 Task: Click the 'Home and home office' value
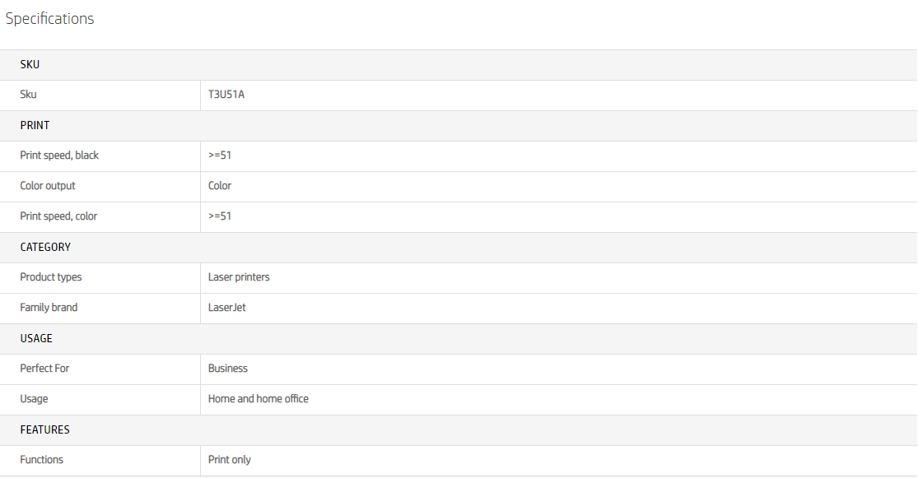[259, 399]
